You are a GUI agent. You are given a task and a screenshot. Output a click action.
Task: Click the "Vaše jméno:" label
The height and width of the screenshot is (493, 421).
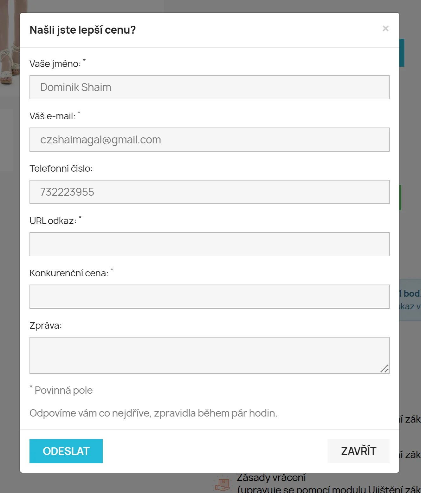(x=55, y=64)
